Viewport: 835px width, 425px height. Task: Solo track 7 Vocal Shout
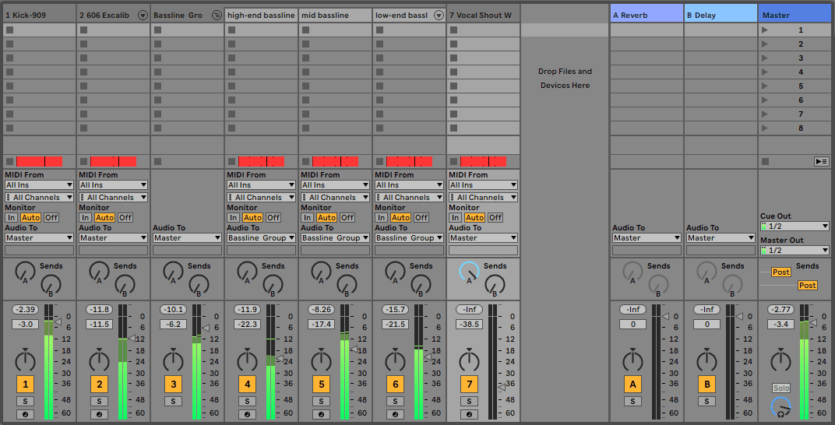(469, 401)
